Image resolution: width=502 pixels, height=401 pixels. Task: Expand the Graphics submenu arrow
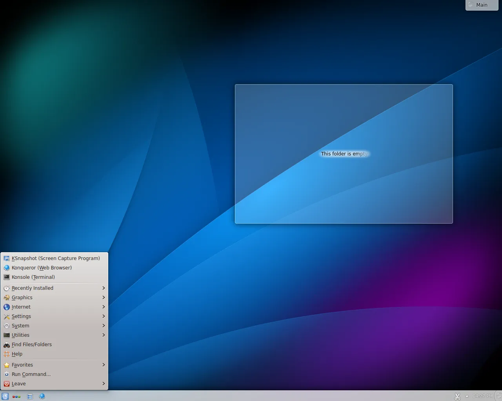coord(103,297)
